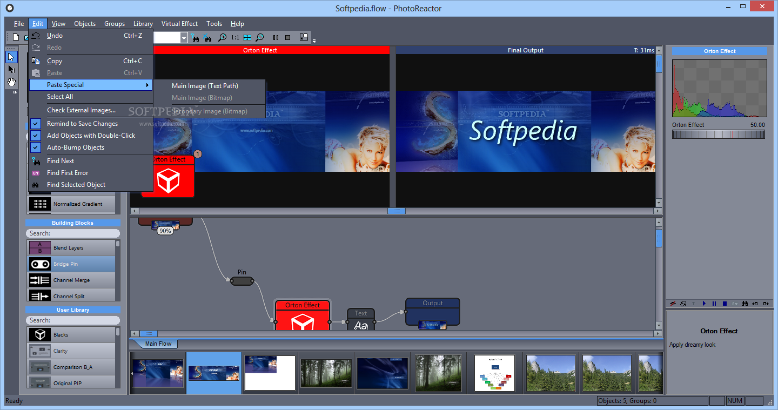Choose Find First Error from Edit menu
Screen dimensions: 778x410
coord(91,173)
